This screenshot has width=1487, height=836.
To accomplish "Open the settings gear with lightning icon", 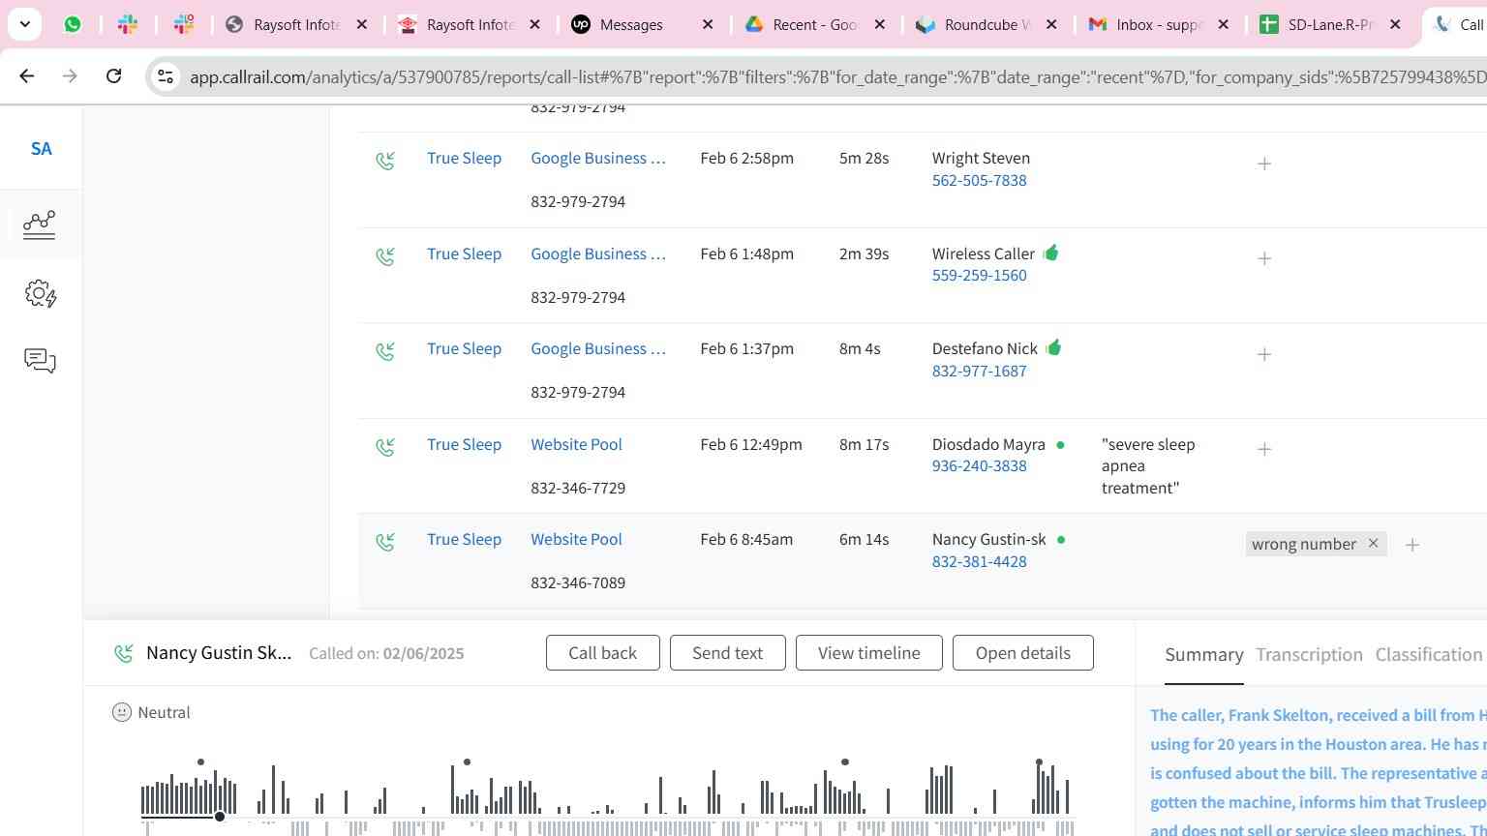I will (40, 294).
